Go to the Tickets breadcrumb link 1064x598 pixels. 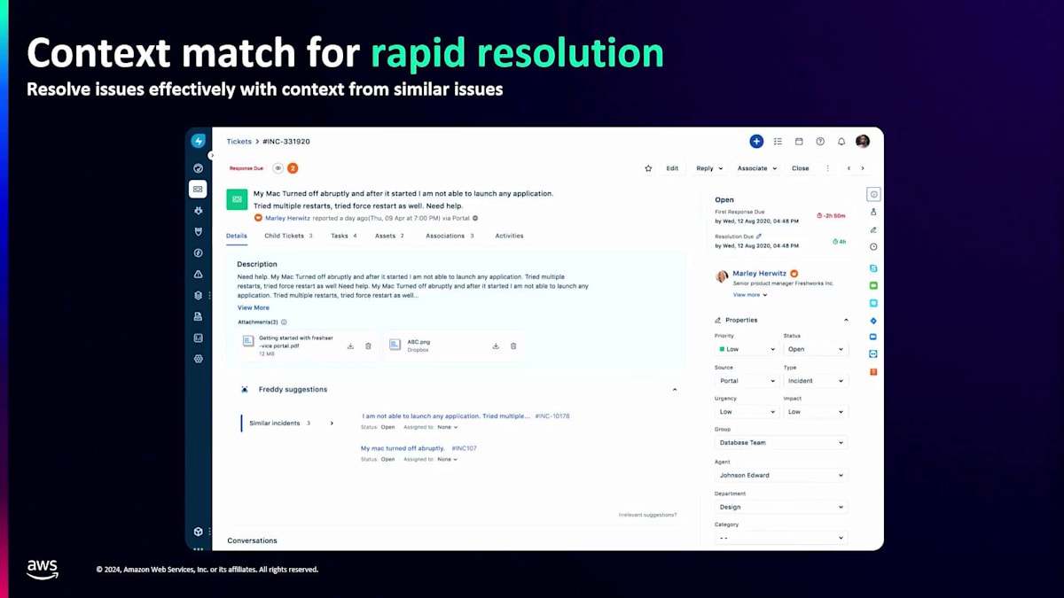239,142
